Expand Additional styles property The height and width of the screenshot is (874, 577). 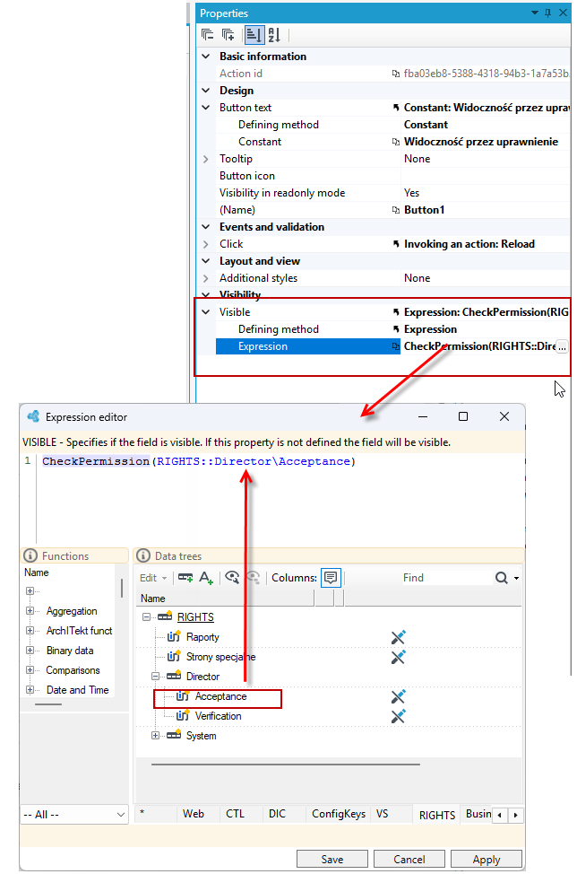pyautogui.click(x=206, y=278)
